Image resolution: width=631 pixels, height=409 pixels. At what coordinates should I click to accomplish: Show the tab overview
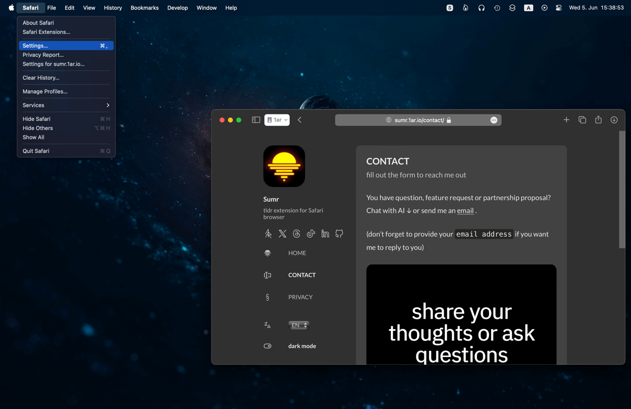coord(582,120)
